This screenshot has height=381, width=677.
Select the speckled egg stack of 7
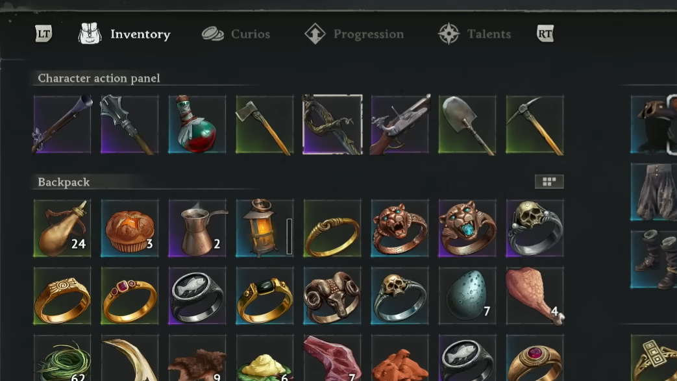[x=467, y=295]
